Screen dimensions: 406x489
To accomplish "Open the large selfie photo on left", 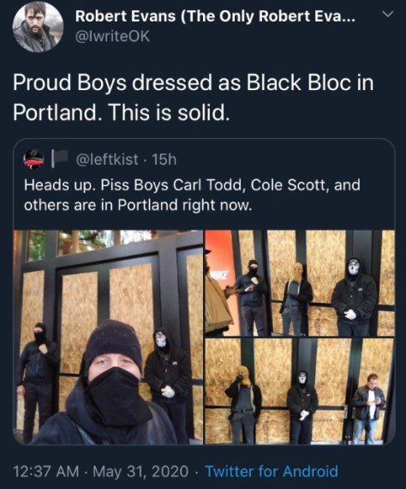I will [108, 337].
